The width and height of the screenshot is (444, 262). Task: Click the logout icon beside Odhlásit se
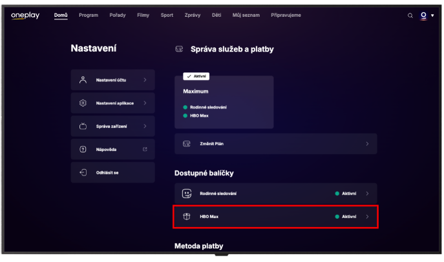[83, 172]
